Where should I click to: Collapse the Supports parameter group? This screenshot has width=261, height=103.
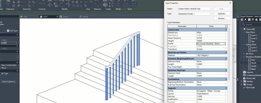click(x=226, y=88)
